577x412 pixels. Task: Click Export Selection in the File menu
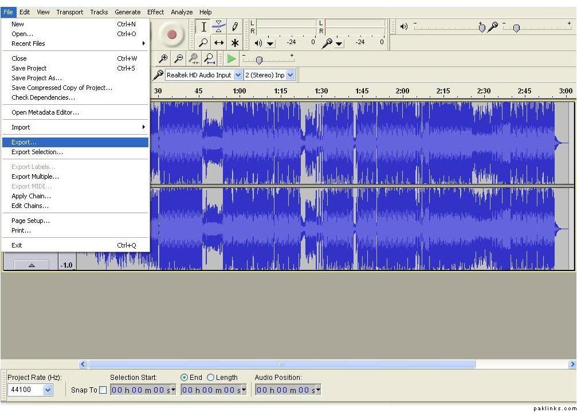(x=37, y=152)
